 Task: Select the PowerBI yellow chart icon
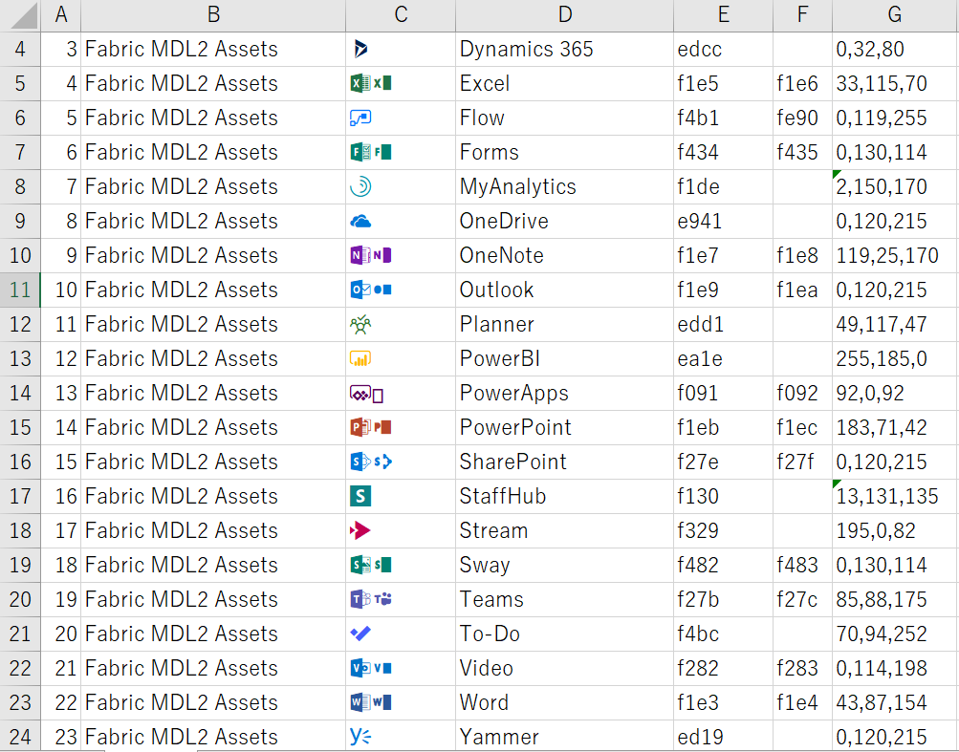360,358
